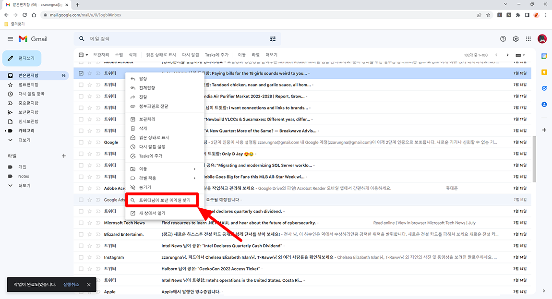Click 읽은 상태로 표시 toolbar button
Viewport: 552px width, 299px height.
click(161, 55)
